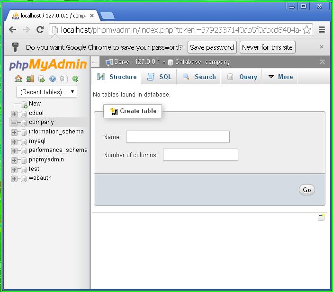Open the SQL documentation icon in the sidebar
Screen dimensions: 333x292
64,79
